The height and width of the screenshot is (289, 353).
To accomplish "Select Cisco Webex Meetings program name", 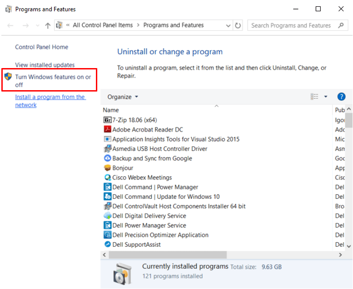I will tap(142, 178).
